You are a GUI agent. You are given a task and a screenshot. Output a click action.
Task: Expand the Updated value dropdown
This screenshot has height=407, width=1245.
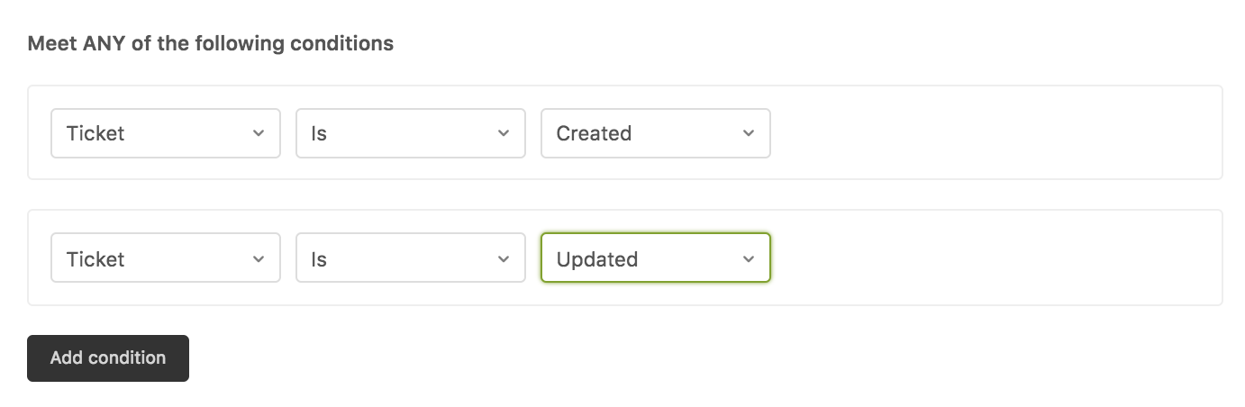(655, 259)
